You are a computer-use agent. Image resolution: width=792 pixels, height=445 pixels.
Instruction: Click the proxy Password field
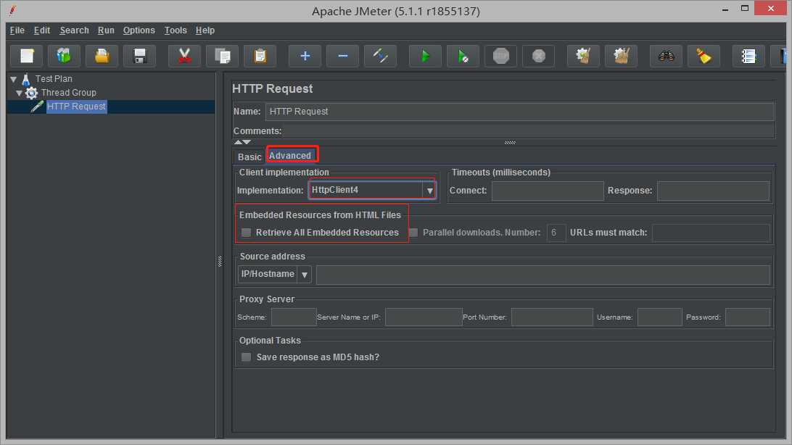[748, 317]
